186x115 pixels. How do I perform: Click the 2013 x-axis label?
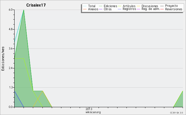[x=89, y=109]
